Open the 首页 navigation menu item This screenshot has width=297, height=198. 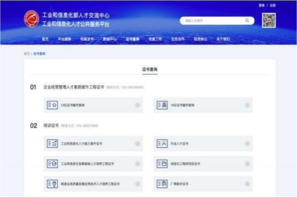tap(45, 39)
